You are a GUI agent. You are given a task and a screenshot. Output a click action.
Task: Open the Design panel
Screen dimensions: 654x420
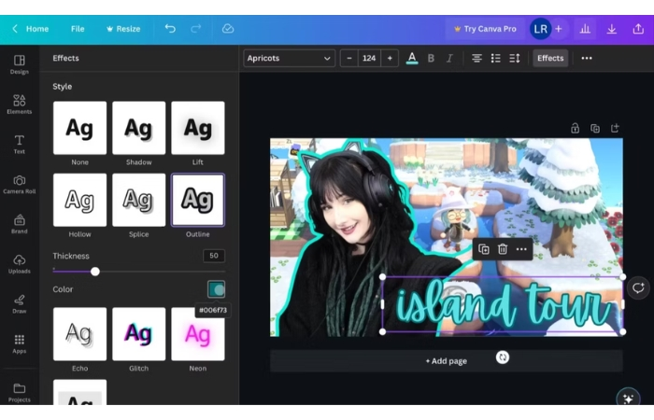click(x=20, y=64)
